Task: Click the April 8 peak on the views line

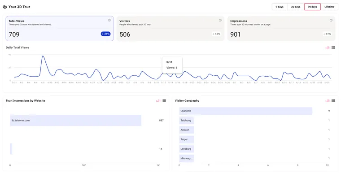Action: pyautogui.click(x=43, y=56)
